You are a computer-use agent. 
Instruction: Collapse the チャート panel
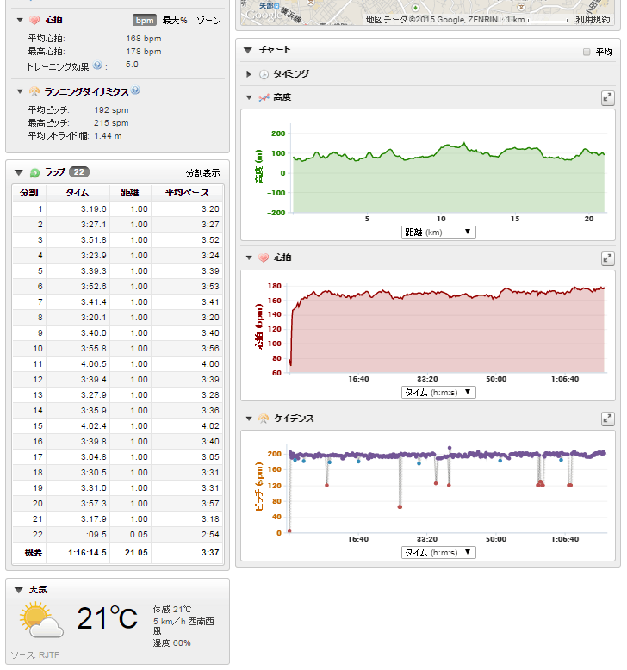248,51
